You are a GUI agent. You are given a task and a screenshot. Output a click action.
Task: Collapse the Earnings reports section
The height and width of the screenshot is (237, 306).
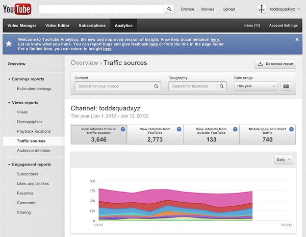pos(9,79)
